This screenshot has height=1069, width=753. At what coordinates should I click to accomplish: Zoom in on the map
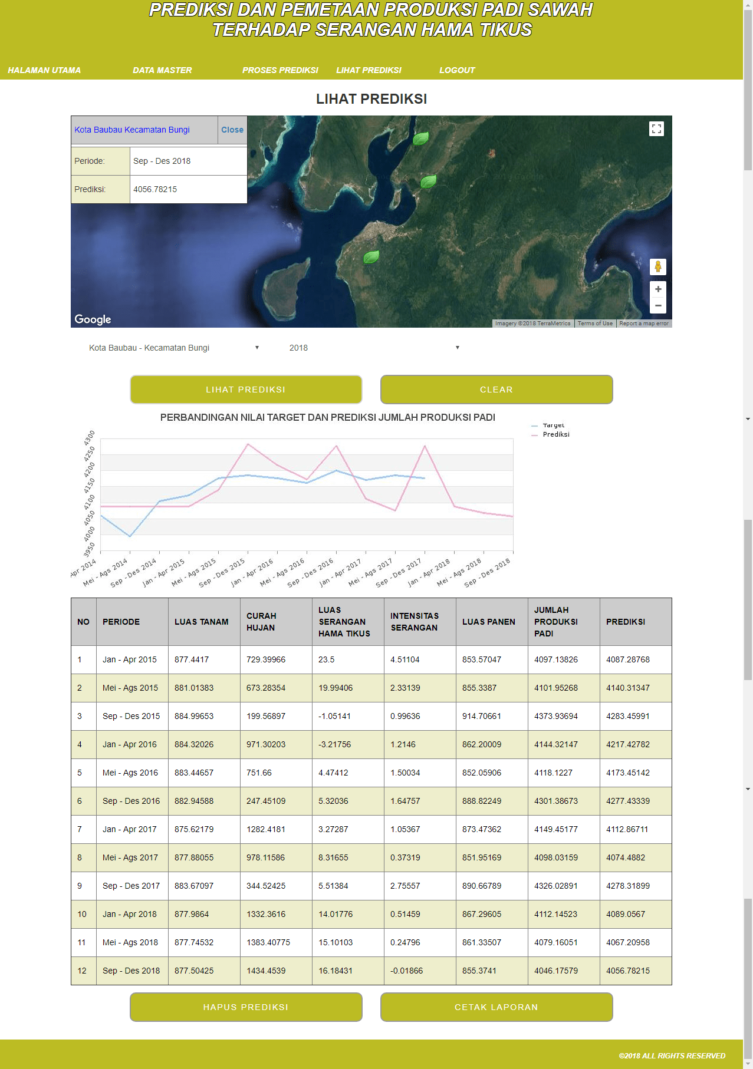tap(657, 289)
